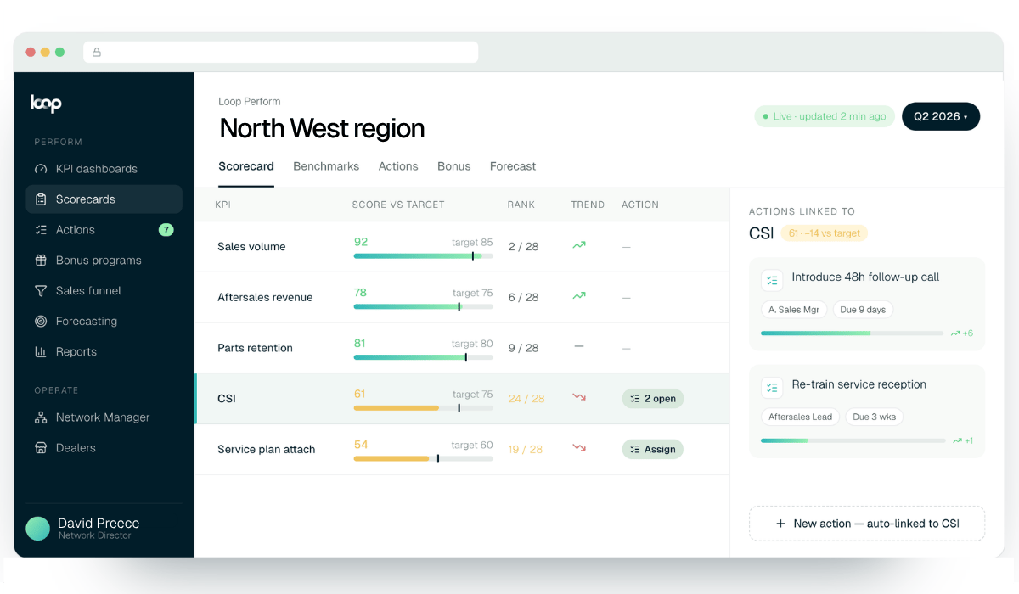Image resolution: width=1019 pixels, height=594 pixels.
Task: Click the Due 9 days tag
Action: click(x=863, y=310)
